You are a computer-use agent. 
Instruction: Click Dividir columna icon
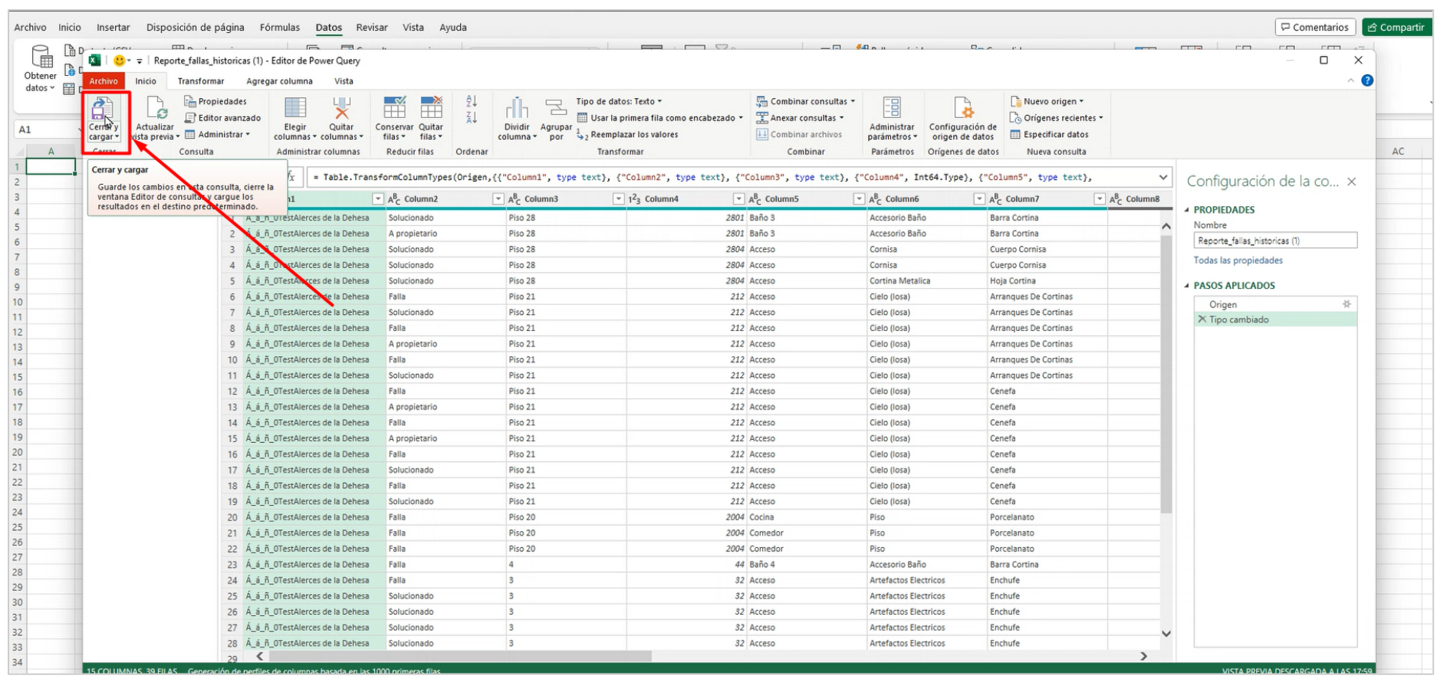tap(517, 108)
